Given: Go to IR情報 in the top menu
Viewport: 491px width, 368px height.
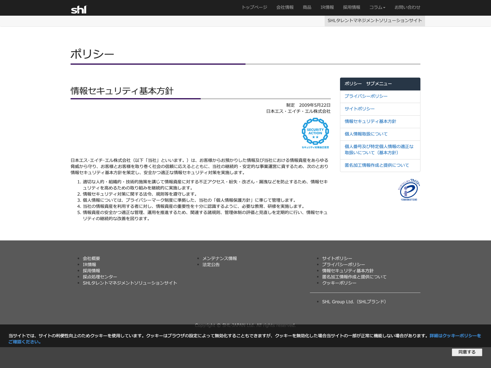Looking at the screenshot, I should (327, 7).
